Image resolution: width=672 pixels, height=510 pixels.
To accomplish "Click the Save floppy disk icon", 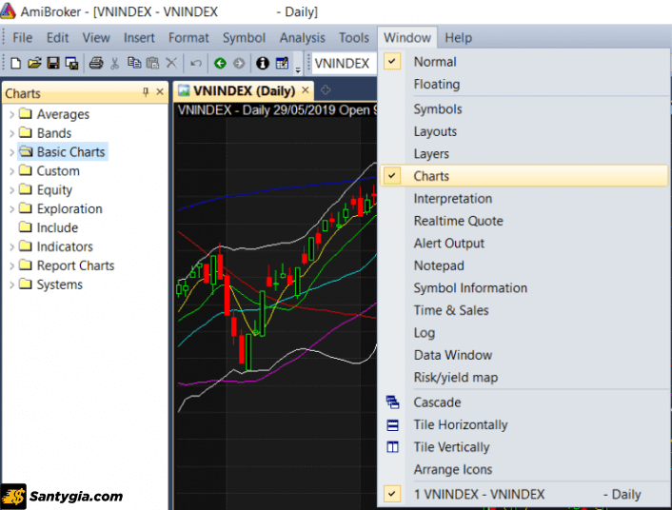I will point(53,64).
